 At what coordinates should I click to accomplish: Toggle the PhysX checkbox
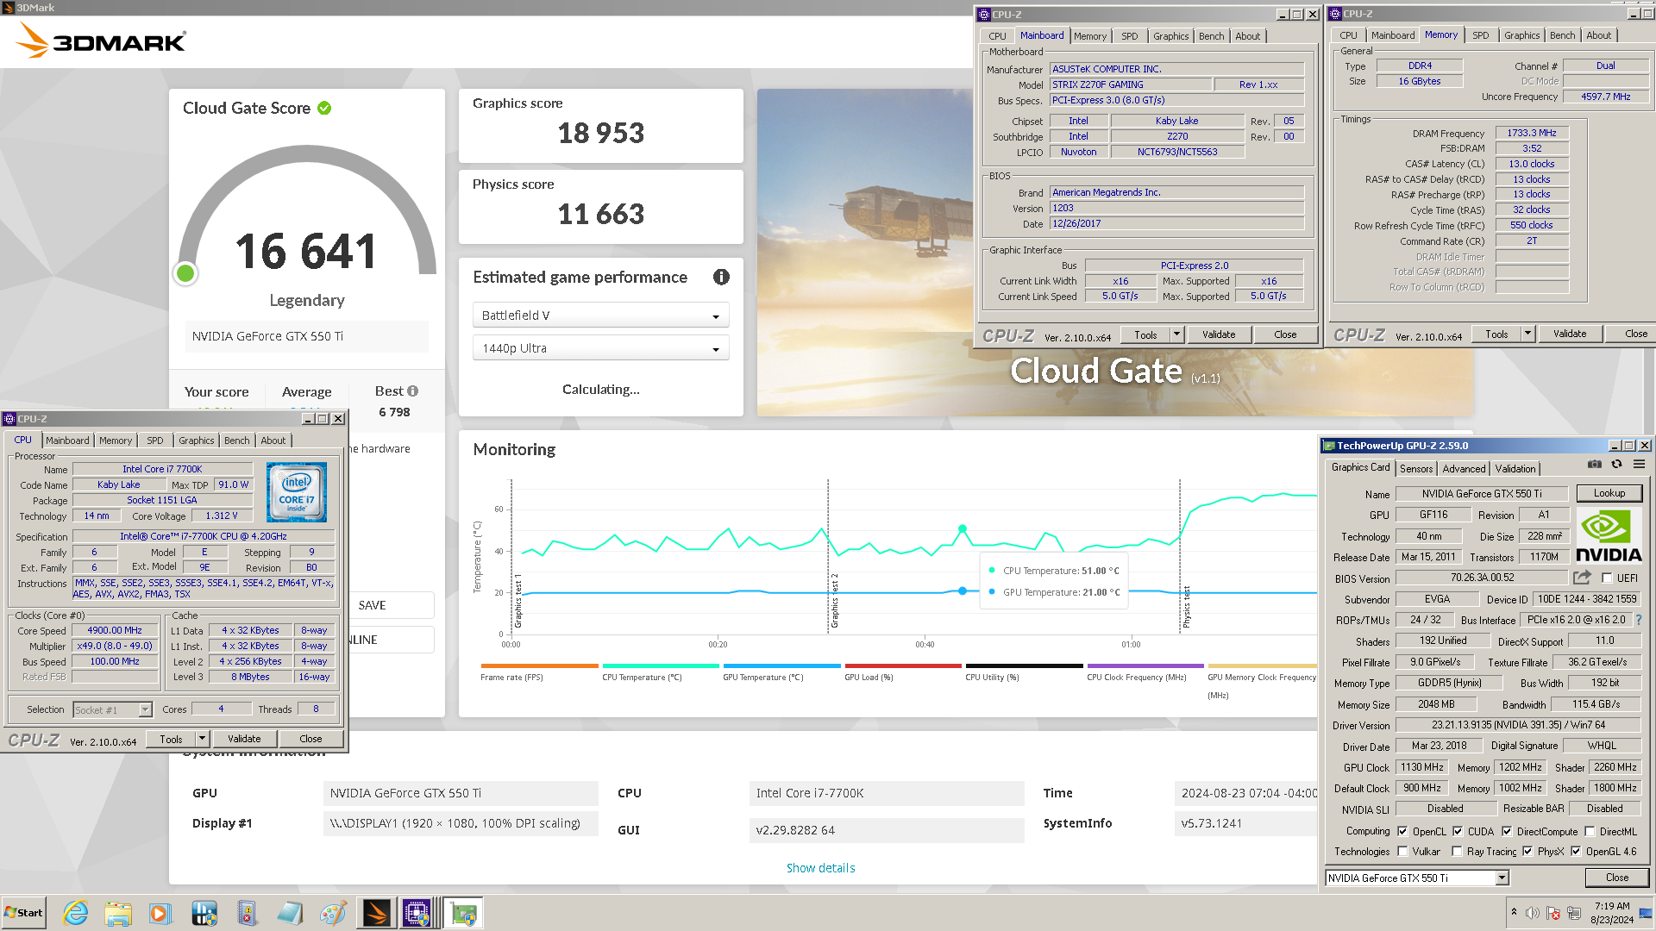[1527, 852]
